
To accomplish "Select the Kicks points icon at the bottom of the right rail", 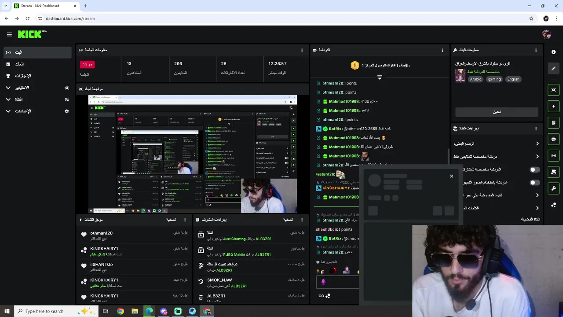I will pyautogui.click(x=553, y=205).
